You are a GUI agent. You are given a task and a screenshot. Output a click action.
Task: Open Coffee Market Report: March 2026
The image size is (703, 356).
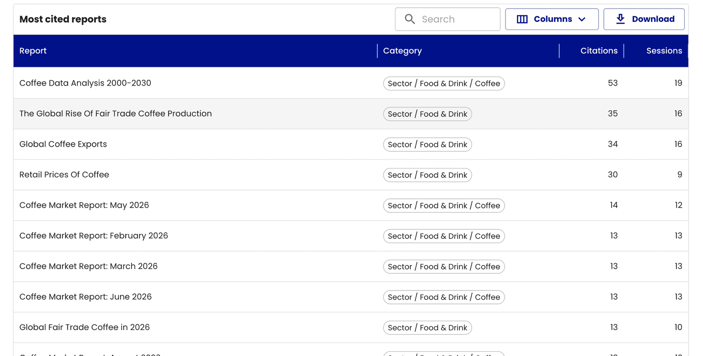pos(89,266)
